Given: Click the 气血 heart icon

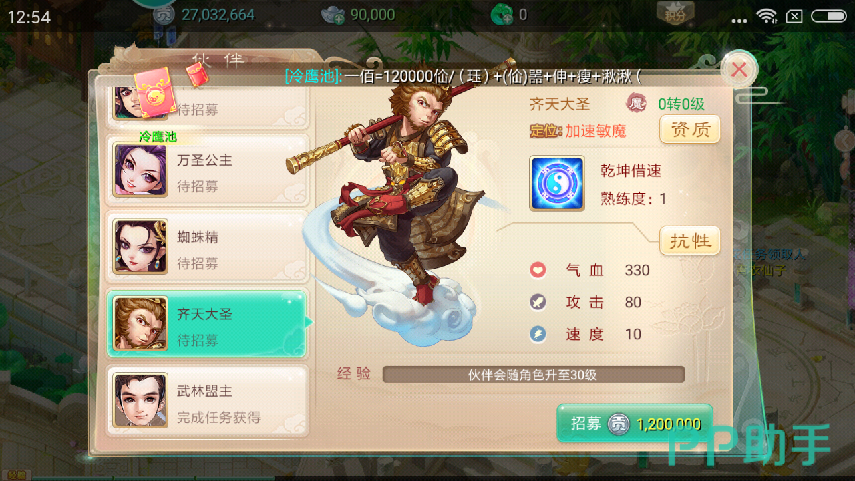Looking at the screenshot, I should pos(538,270).
